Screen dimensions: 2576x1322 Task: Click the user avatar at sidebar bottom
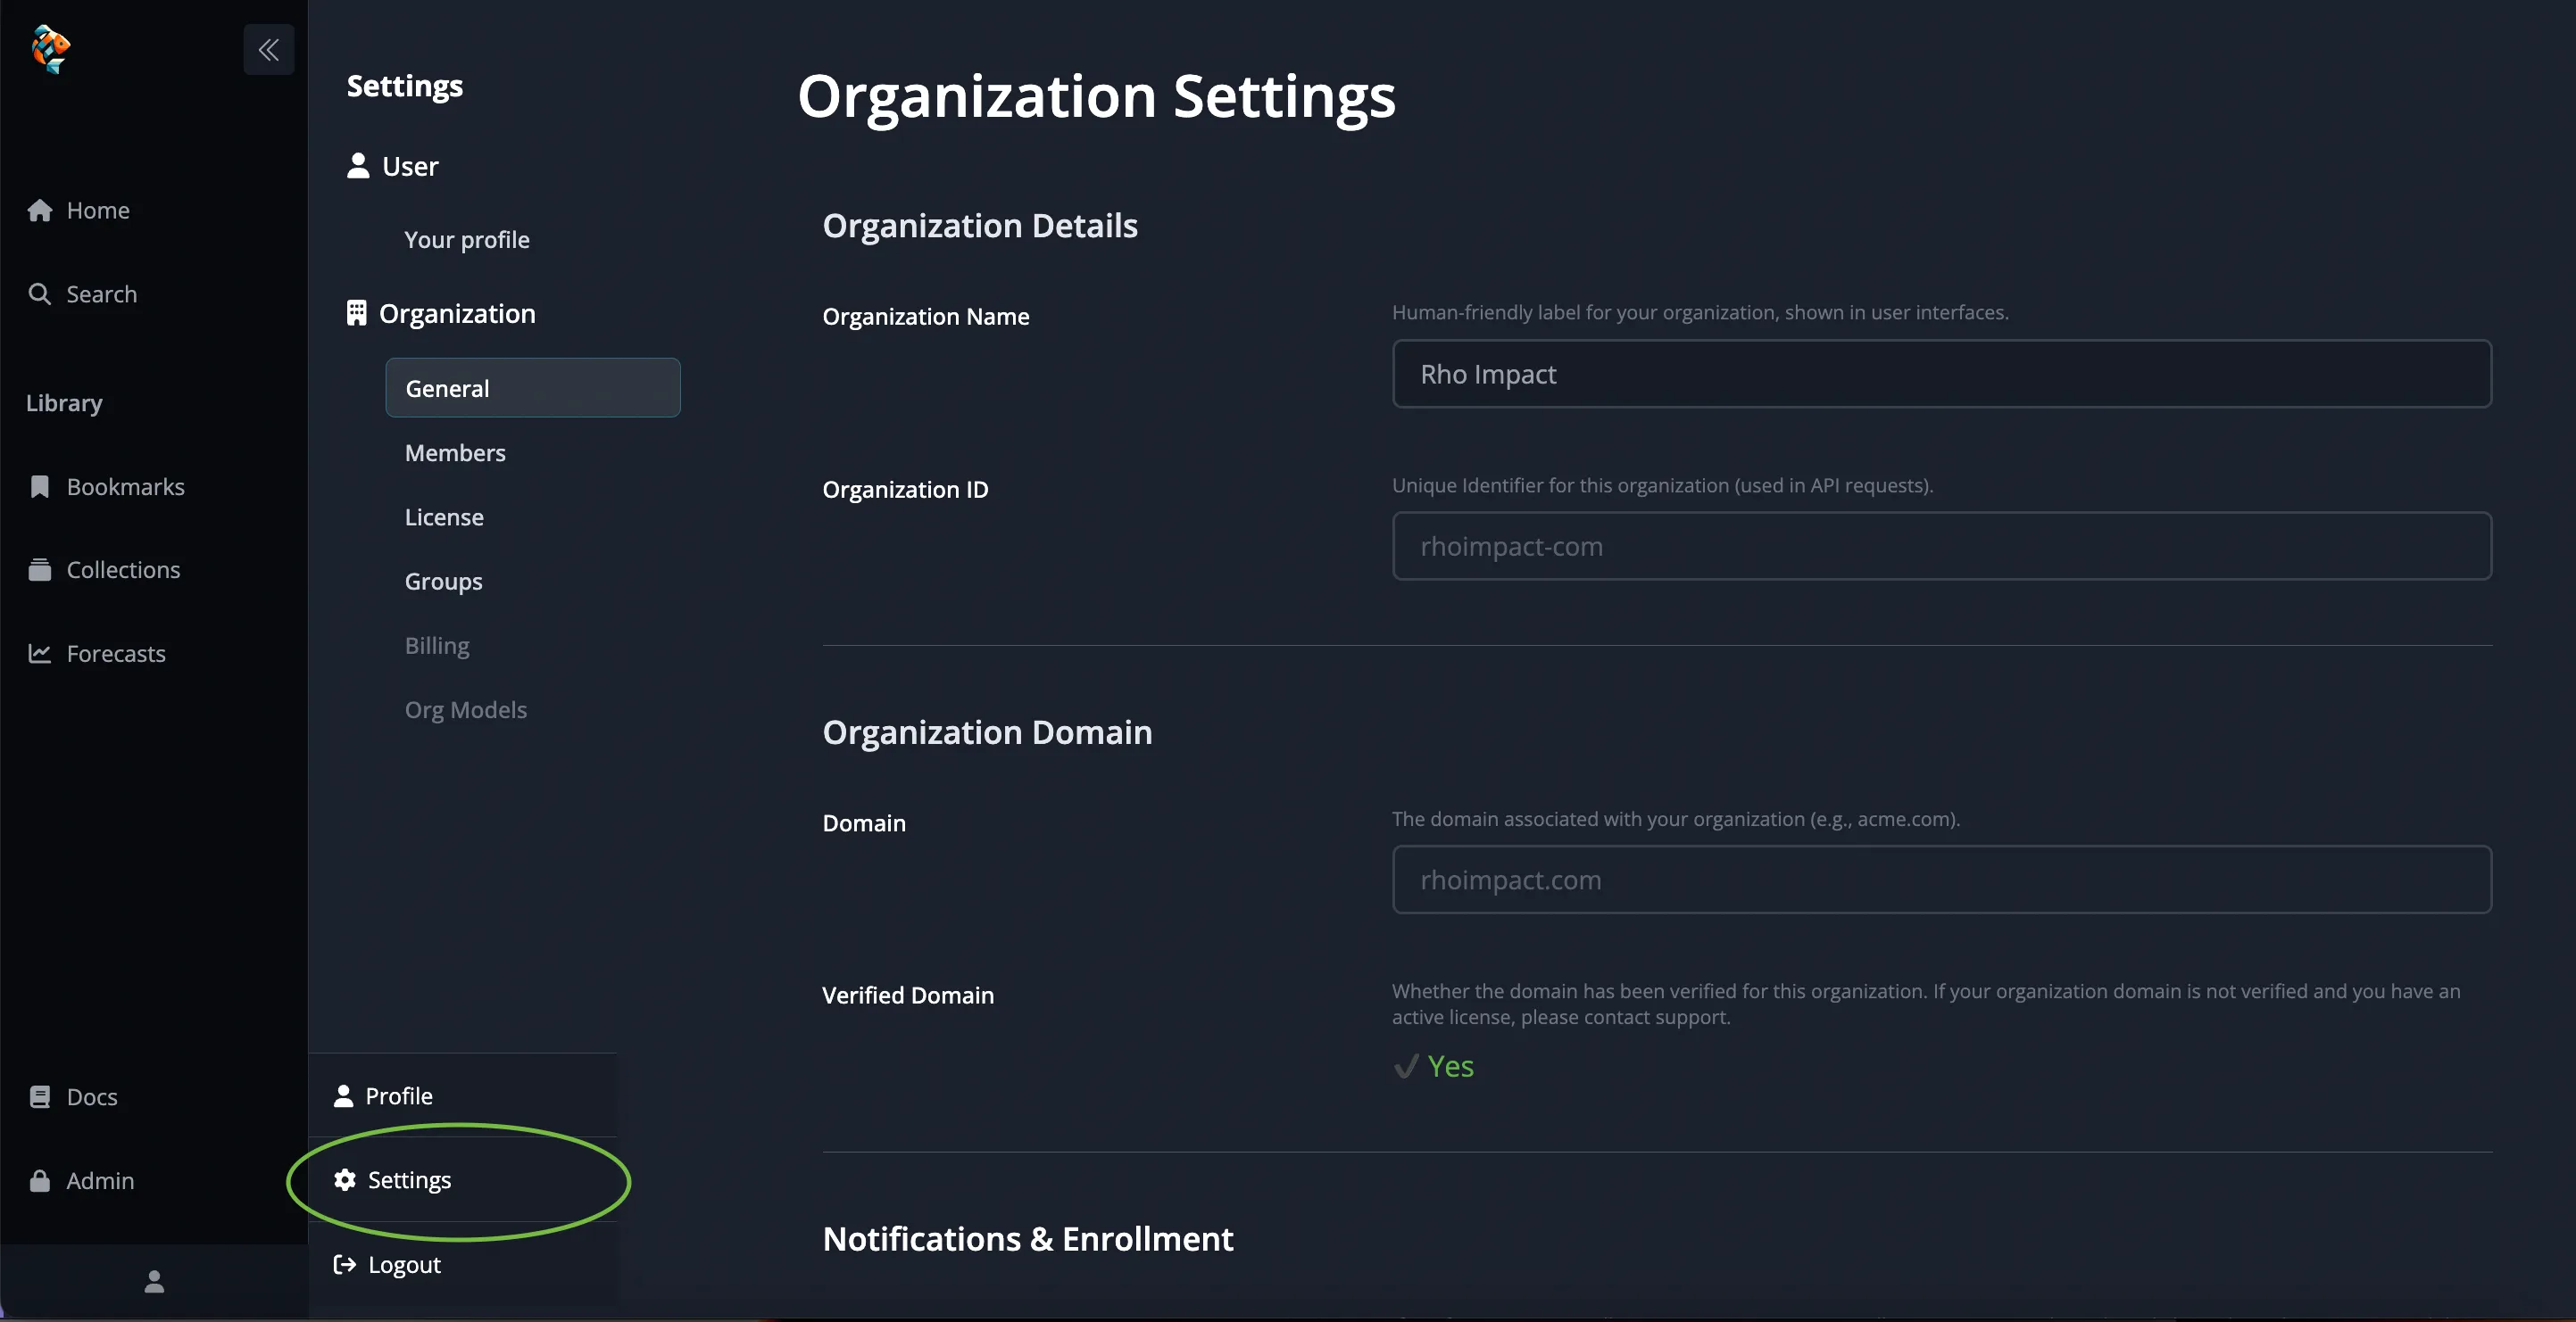point(154,1280)
